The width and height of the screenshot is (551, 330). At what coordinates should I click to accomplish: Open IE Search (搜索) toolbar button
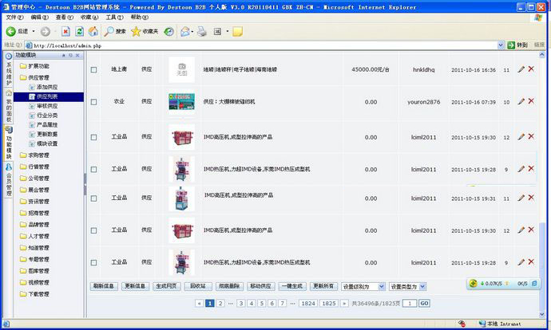point(115,31)
